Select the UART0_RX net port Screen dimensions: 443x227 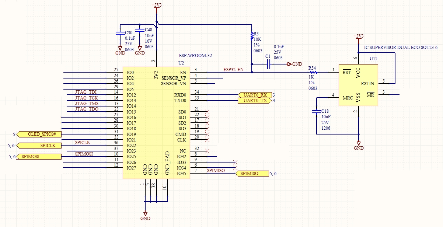[x=255, y=95]
